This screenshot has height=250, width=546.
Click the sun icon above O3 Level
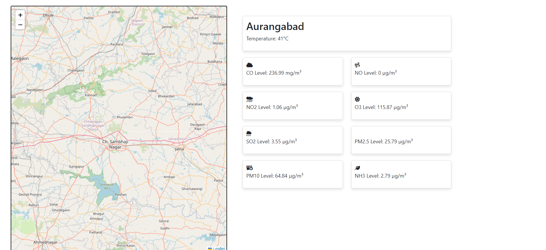[x=357, y=99]
